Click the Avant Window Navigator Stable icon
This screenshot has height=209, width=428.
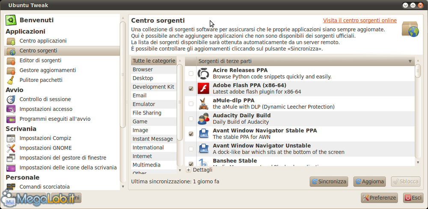tap(203, 134)
